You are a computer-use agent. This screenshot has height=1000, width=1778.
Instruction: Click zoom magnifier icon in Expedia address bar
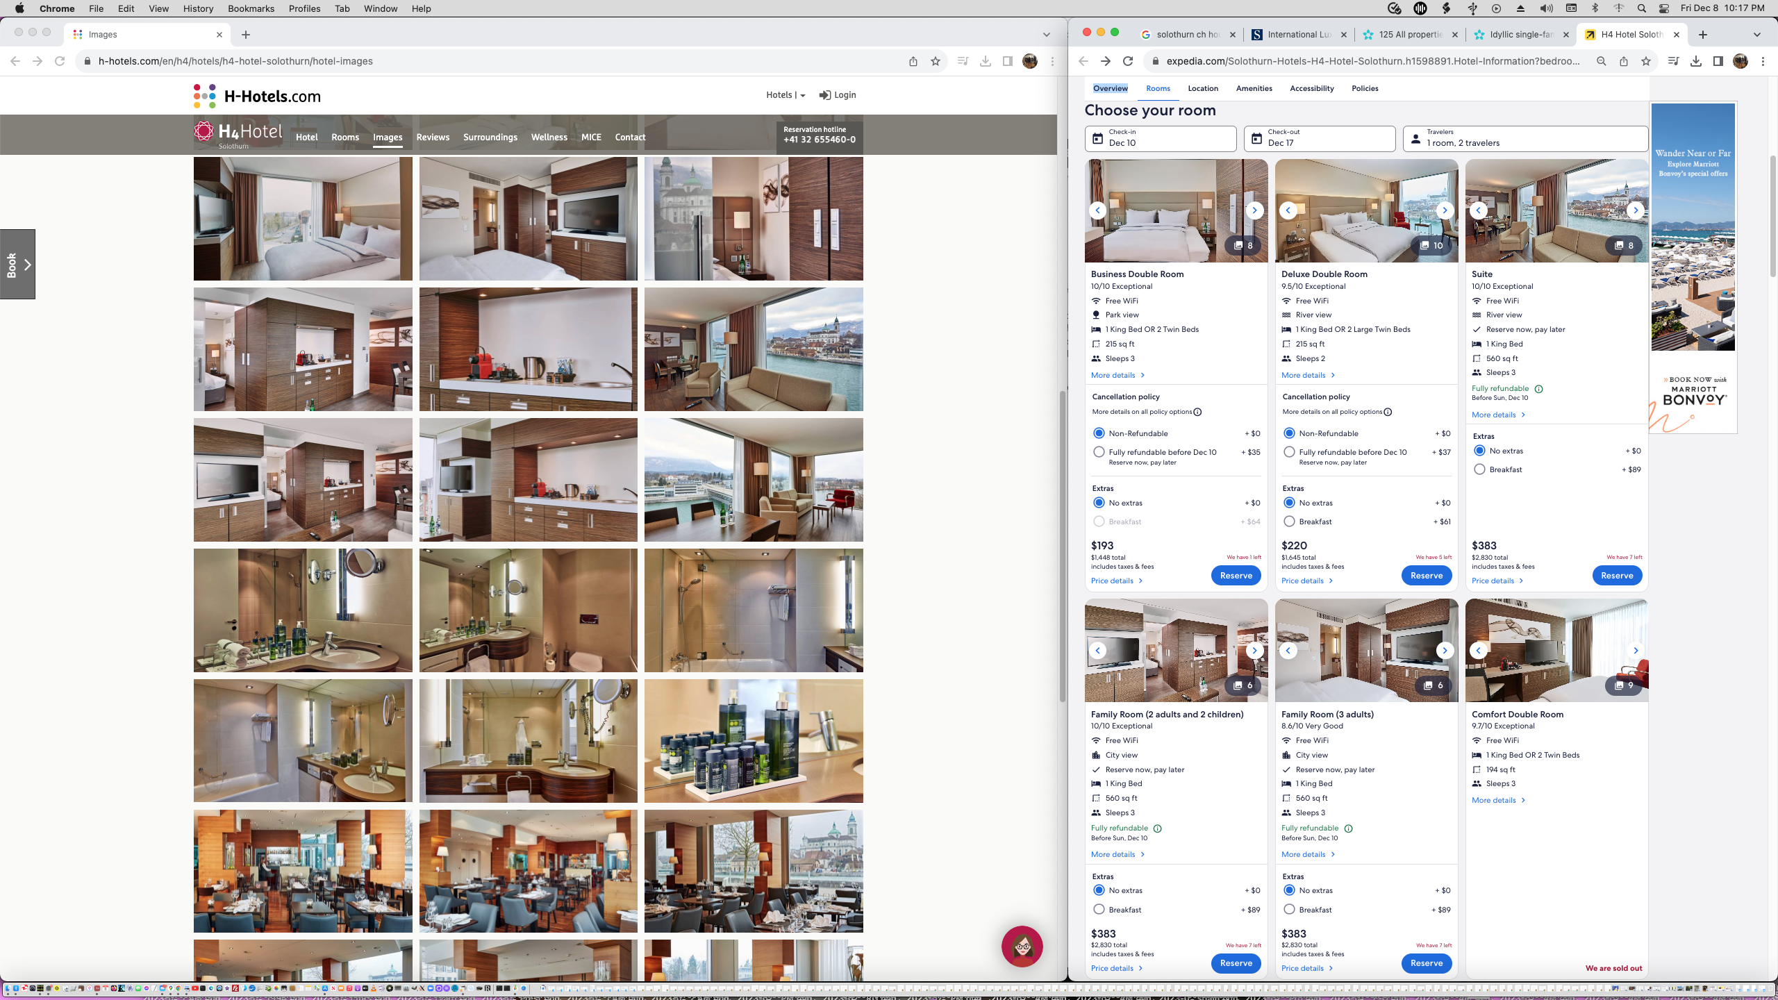tap(1601, 61)
